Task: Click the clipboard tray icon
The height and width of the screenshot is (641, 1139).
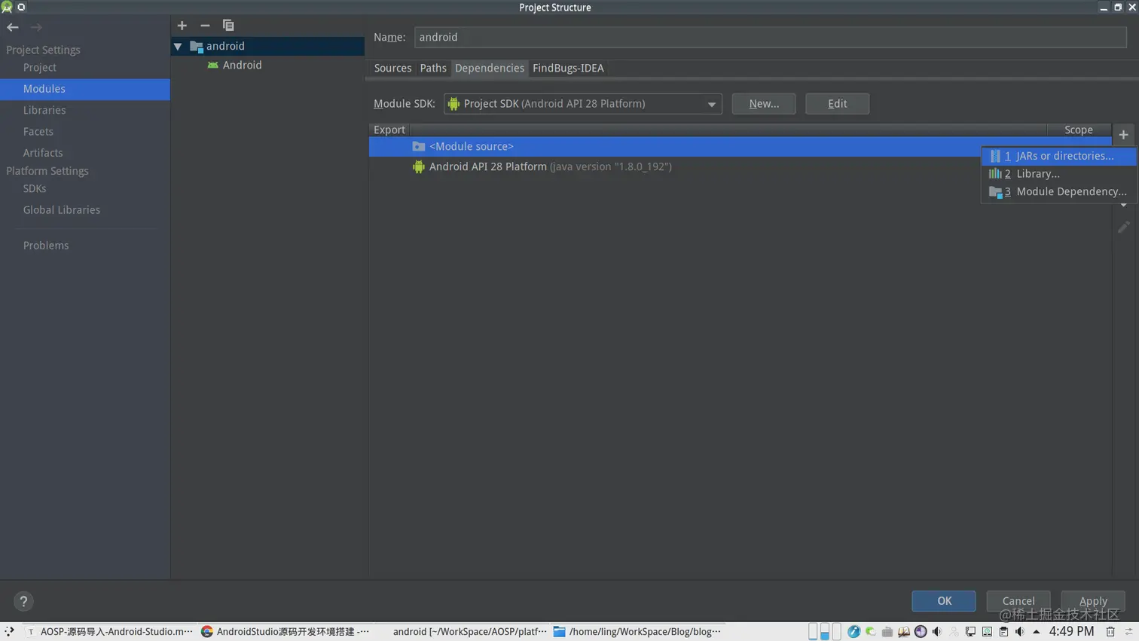Action: coord(1003,632)
